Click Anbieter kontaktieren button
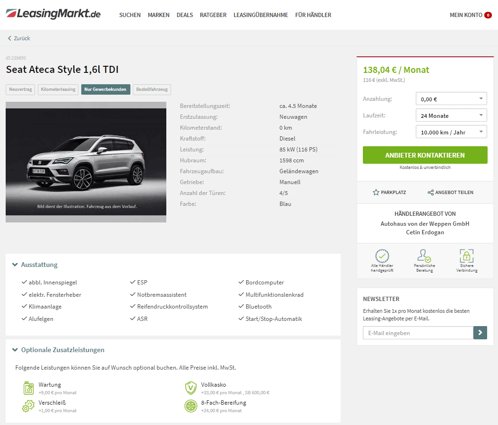The image size is (498, 425). (425, 155)
